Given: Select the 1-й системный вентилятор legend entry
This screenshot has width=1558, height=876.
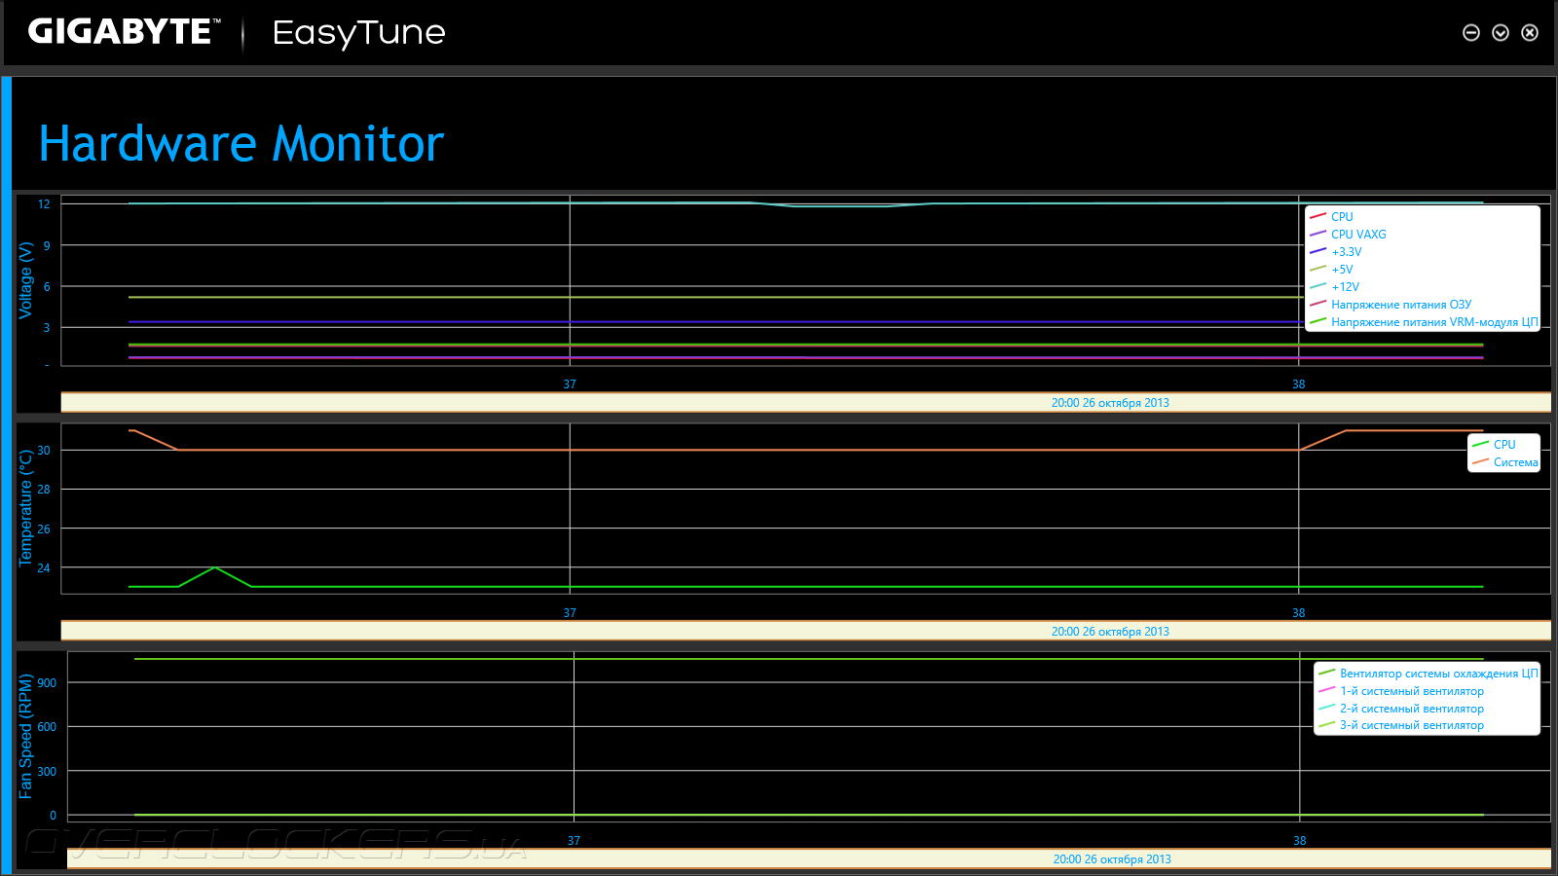Looking at the screenshot, I should [x=1412, y=691].
